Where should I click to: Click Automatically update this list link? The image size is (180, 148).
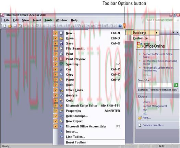tap(158, 69)
